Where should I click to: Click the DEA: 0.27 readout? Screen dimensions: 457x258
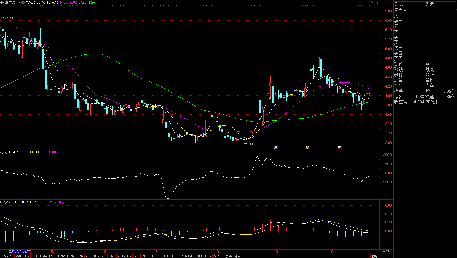(x=38, y=202)
